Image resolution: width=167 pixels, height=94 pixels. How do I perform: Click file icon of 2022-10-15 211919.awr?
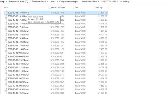point(6,71)
